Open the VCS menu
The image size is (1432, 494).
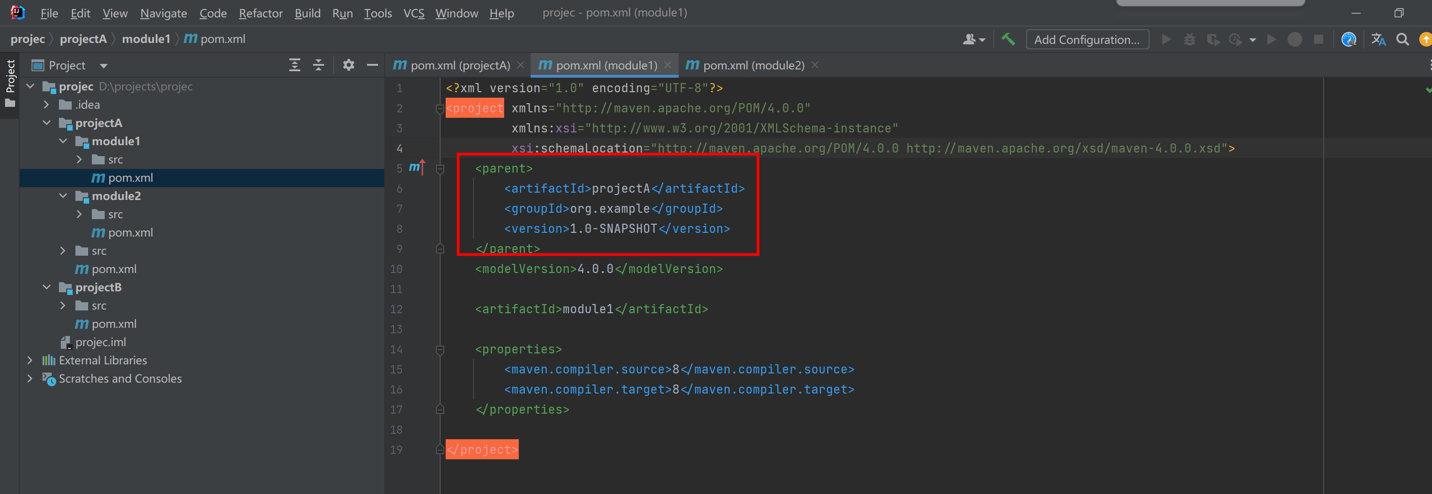pos(414,13)
